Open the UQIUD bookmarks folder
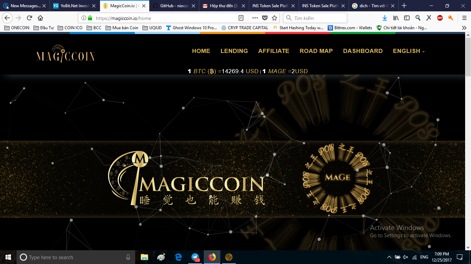Image resolution: width=471 pixels, height=264 pixels. 152,28
